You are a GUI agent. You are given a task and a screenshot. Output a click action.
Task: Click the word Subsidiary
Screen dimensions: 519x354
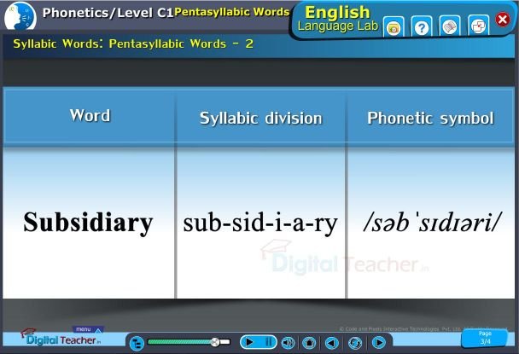tap(88, 223)
